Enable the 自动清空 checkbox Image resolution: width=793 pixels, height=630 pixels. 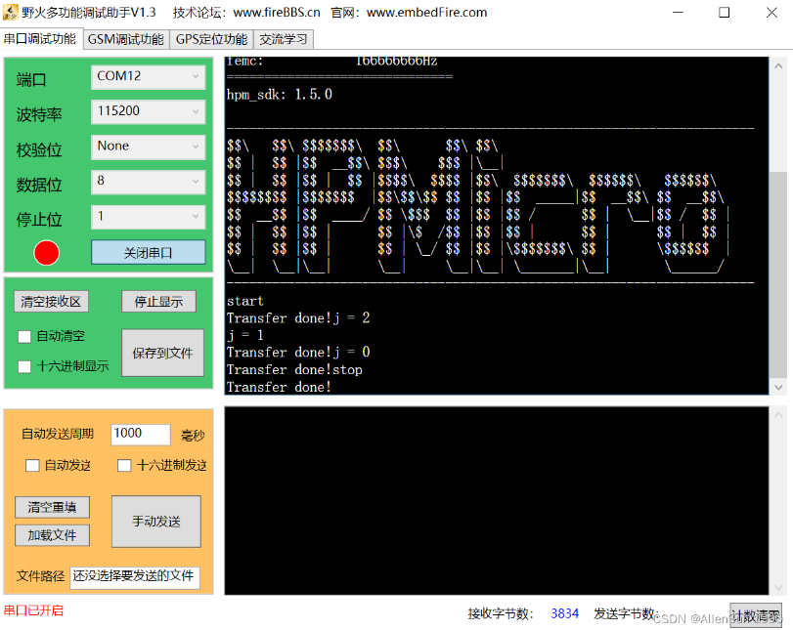[x=25, y=337]
